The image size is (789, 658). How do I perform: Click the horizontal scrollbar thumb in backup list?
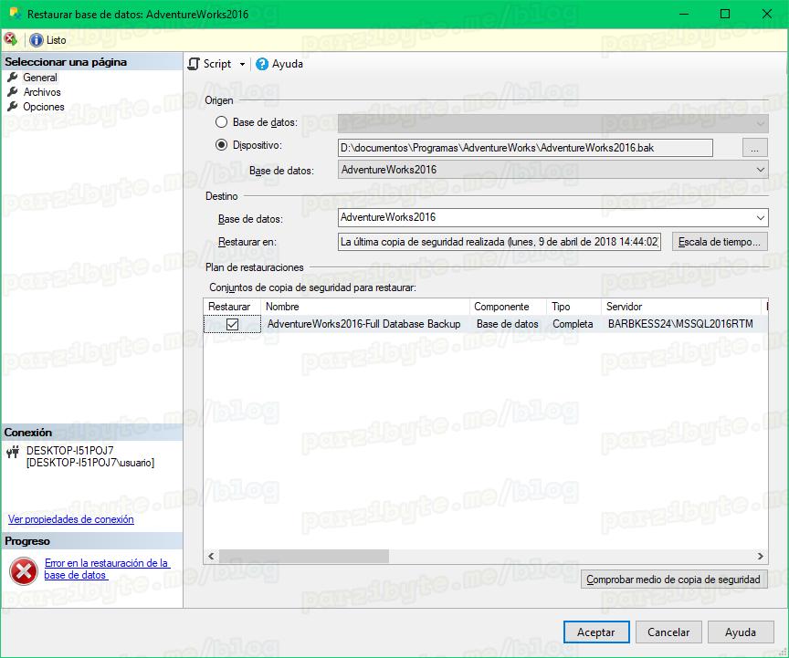point(304,556)
